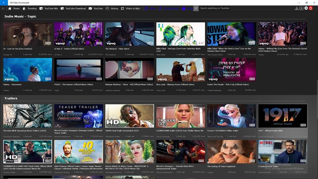
Task: Open JOKER Final Trailer thumbnail
Action: pos(130,116)
